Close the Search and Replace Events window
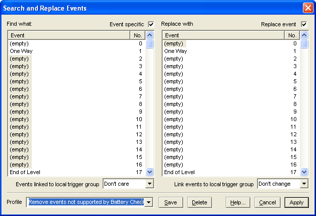The width and height of the screenshot is (316, 216). coord(307,8)
